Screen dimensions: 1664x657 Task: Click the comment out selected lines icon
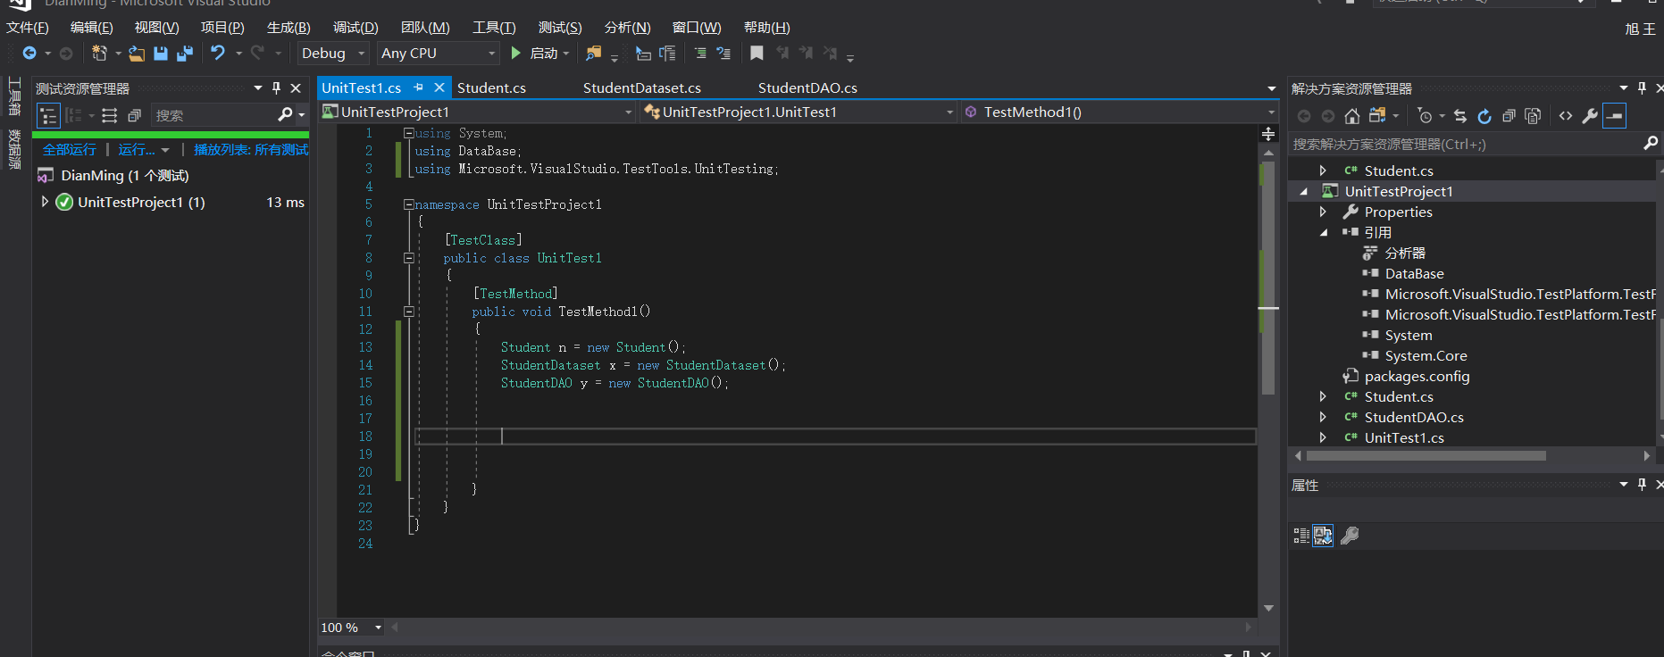coord(700,54)
